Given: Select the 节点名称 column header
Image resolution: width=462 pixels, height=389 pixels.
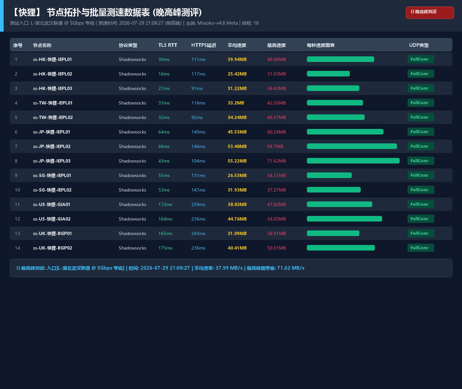Looking at the screenshot, I should (42, 45).
